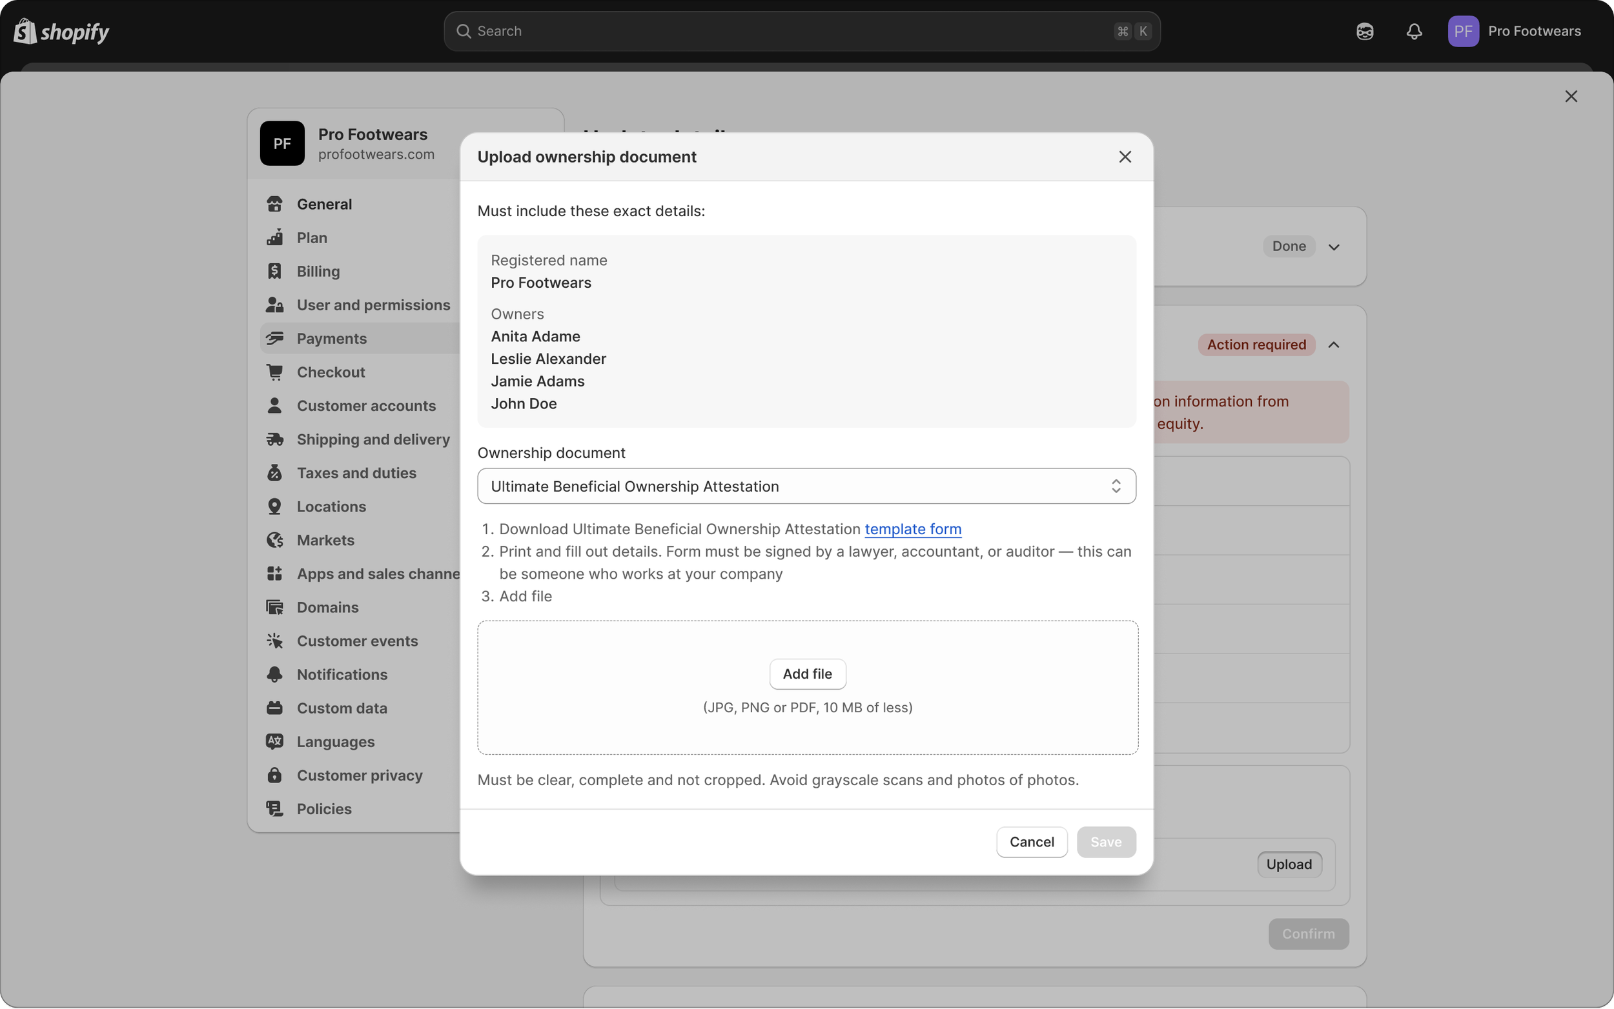Click the Add file button
This screenshot has width=1614, height=1009.
(x=806, y=674)
